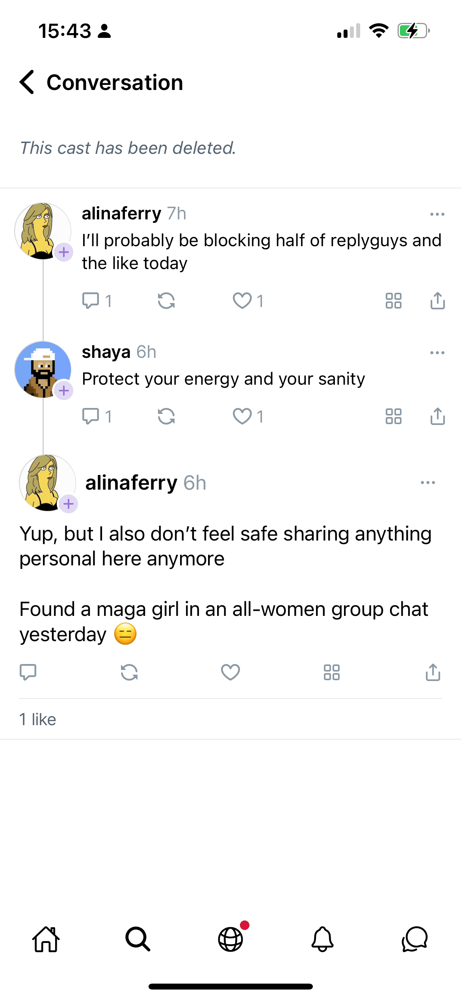Like alinaferry's 7h blocking replyguys post

(242, 301)
